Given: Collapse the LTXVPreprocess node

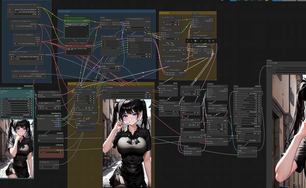Looking at the screenshot, I should 103,64.
